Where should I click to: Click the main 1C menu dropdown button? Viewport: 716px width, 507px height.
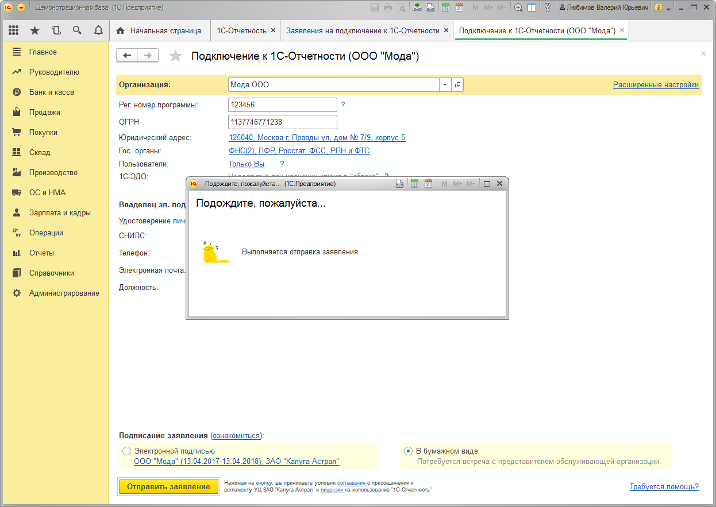tap(21, 7)
